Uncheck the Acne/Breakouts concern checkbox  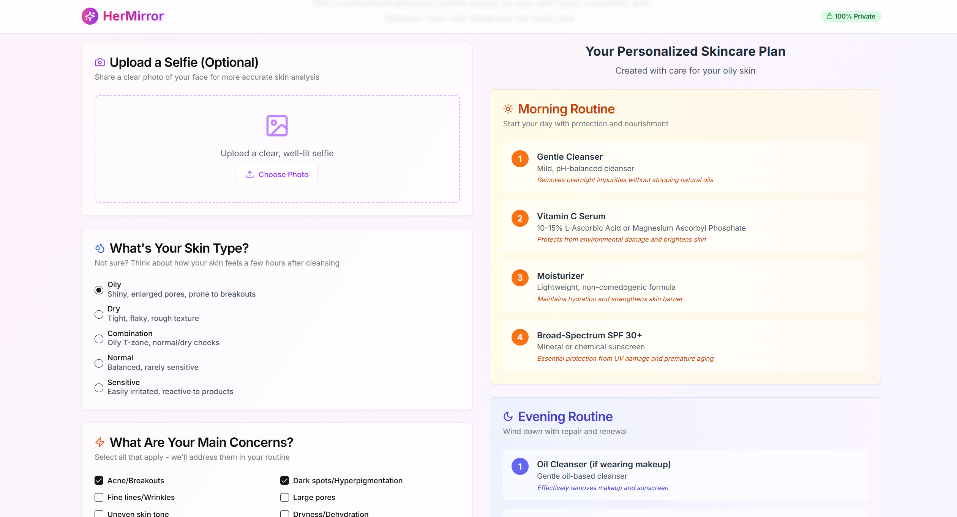[x=99, y=481]
